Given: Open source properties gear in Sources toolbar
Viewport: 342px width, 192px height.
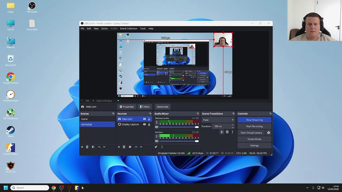Looking at the screenshot, I should point(130,147).
